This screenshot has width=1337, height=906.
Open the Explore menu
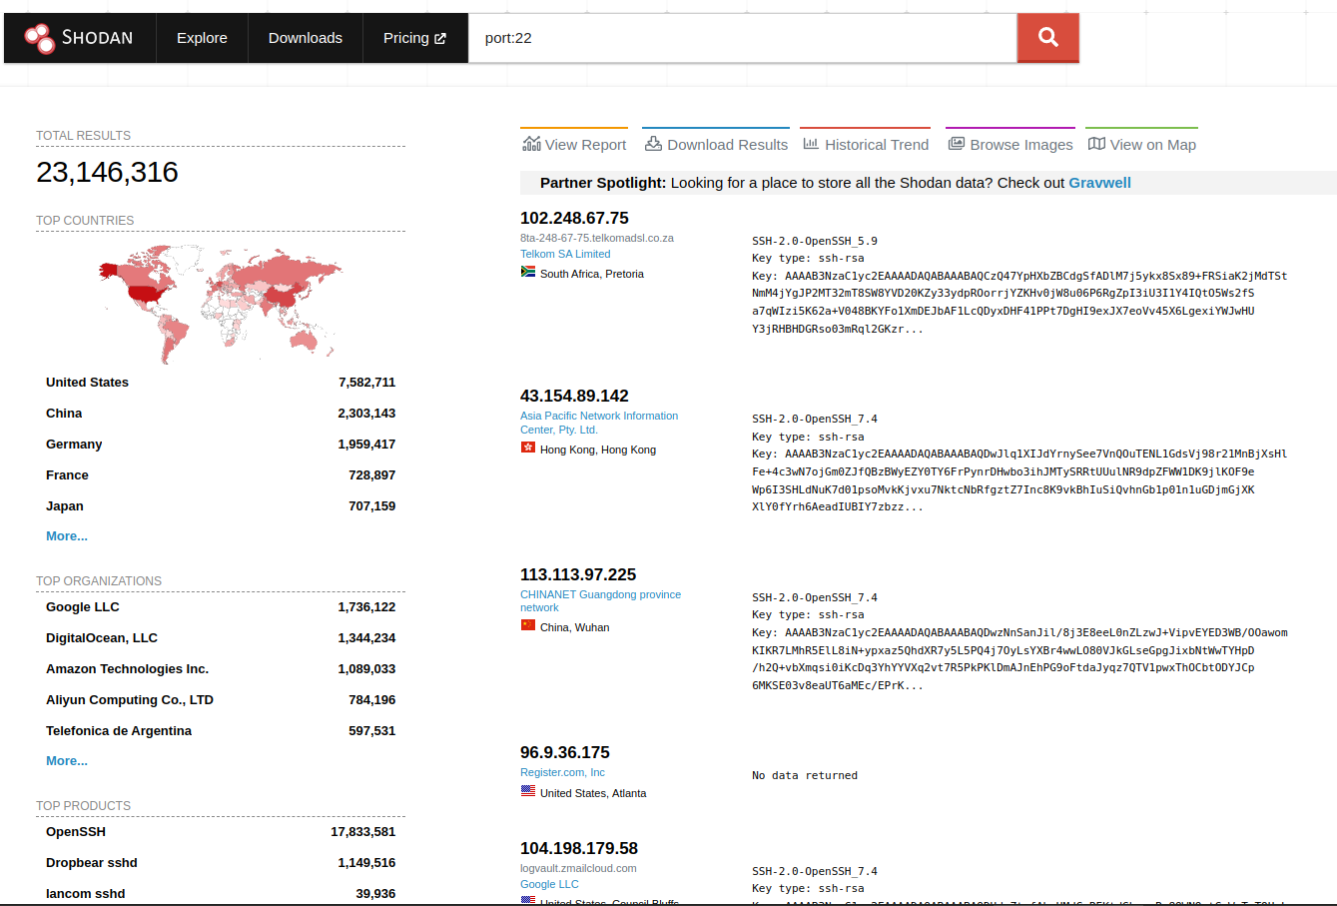pyautogui.click(x=202, y=37)
